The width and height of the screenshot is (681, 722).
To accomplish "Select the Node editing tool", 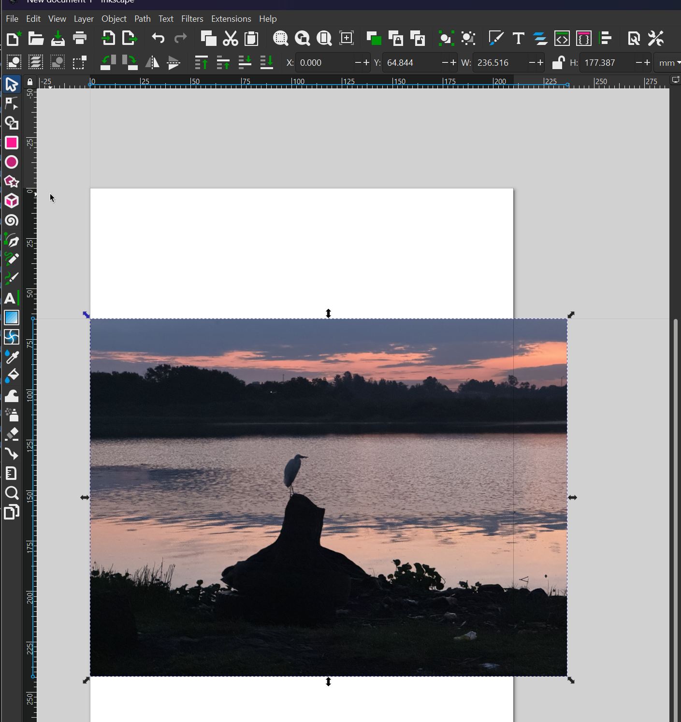I will (12, 103).
